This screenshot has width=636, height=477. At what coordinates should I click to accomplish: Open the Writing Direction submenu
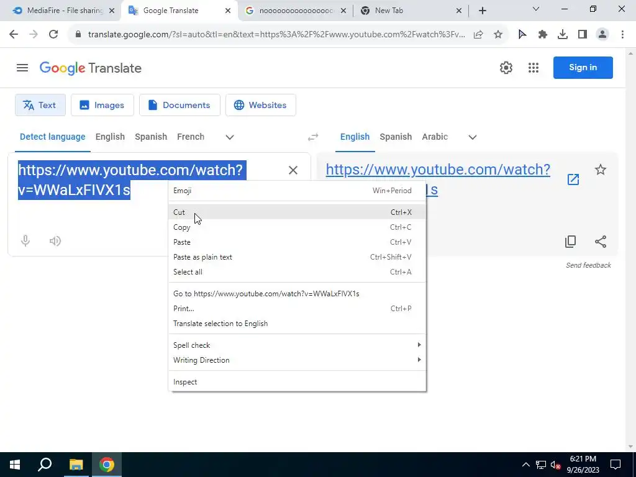click(297, 360)
